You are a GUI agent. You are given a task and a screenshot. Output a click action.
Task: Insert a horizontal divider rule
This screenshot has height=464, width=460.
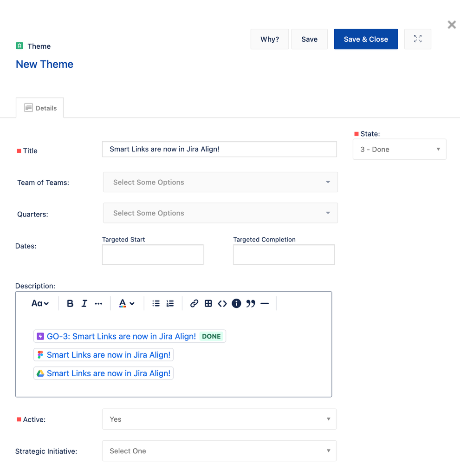pyautogui.click(x=265, y=303)
